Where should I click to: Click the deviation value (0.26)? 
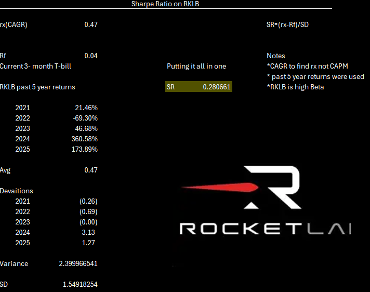pos(88,201)
